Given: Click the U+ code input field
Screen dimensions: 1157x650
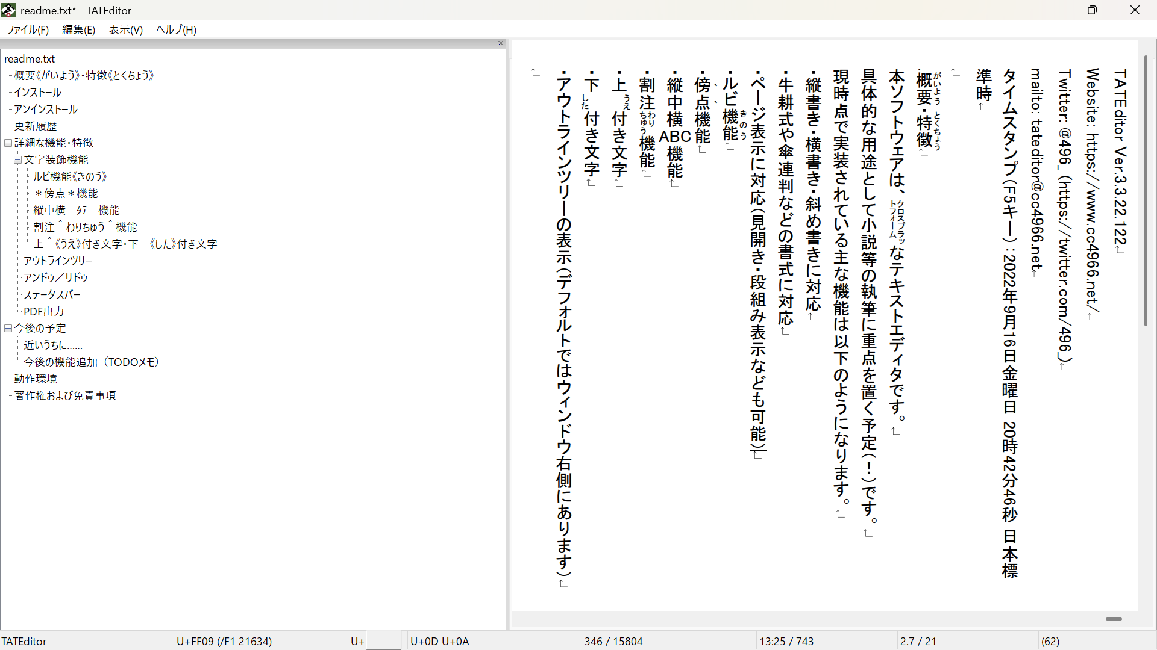Looking at the screenshot, I should [x=383, y=641].
